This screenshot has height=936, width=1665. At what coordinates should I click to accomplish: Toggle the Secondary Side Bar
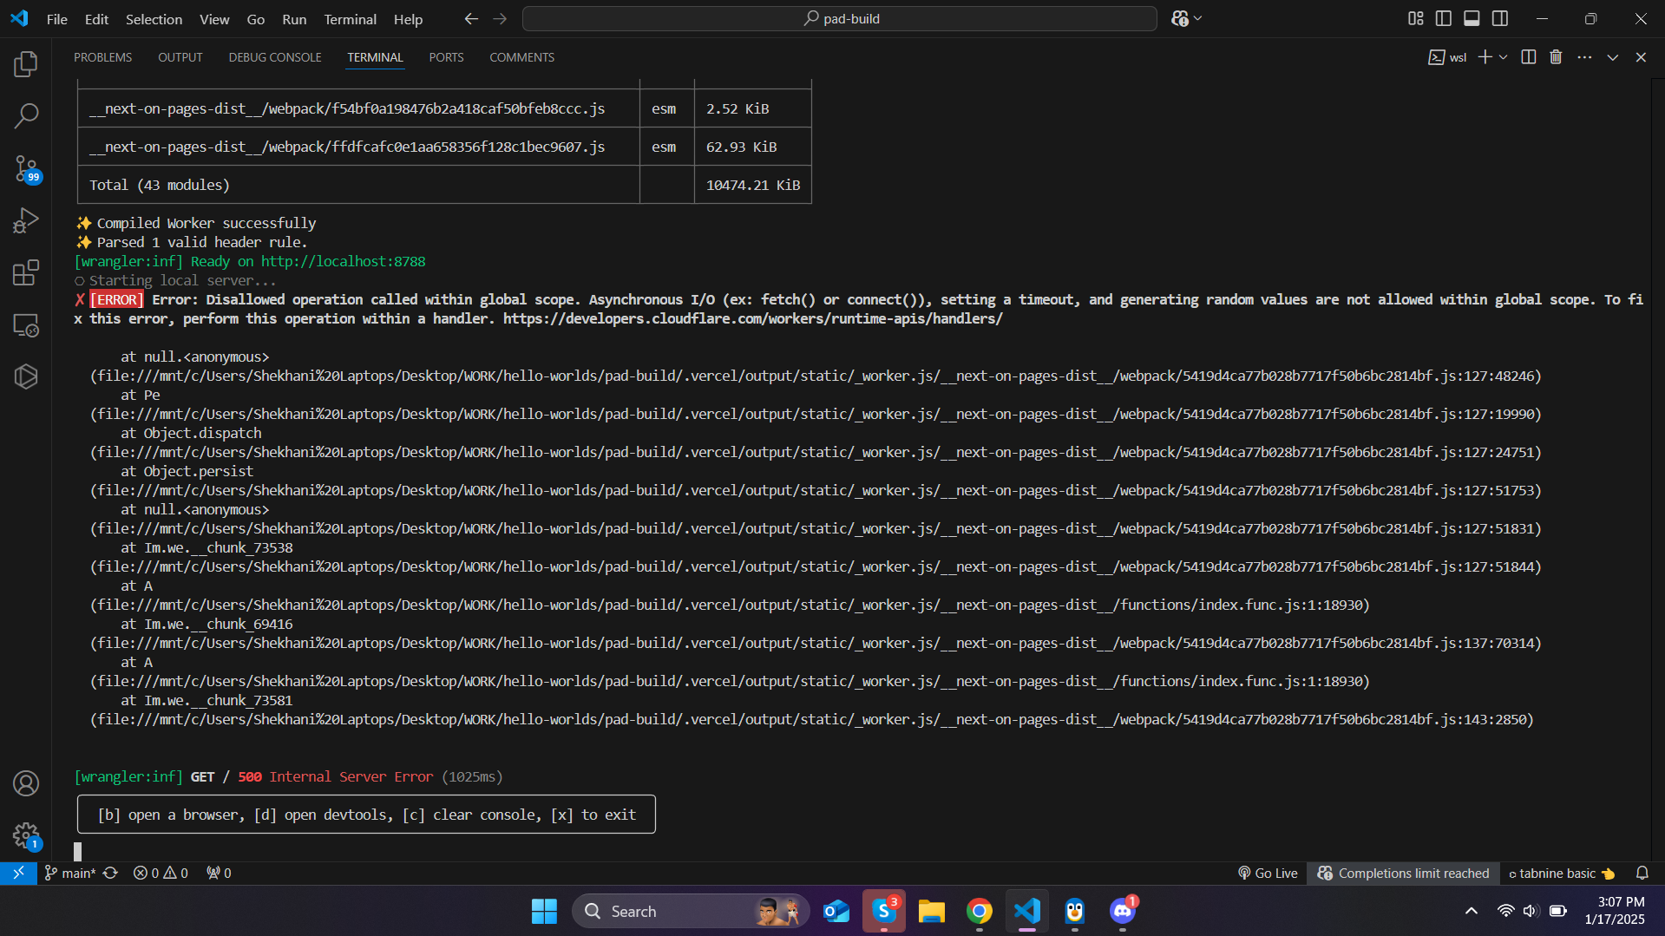(x=1500, y=17)
